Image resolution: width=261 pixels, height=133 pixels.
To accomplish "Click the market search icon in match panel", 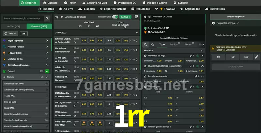I will 146,45.
